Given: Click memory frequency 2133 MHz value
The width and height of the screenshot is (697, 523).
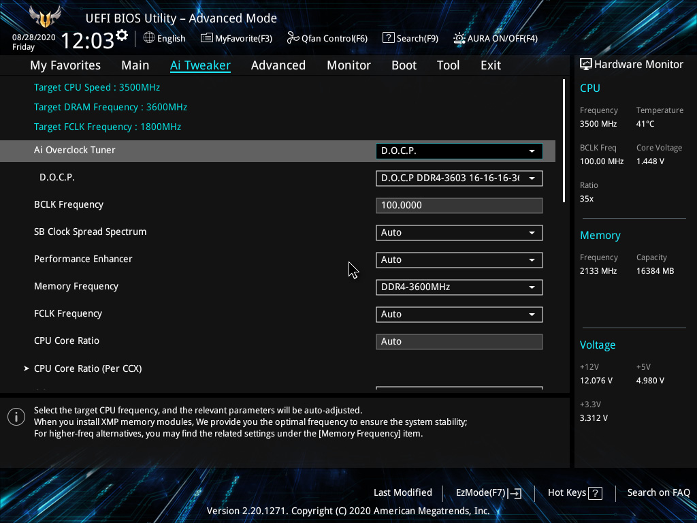Looking at the screenshot, I should coord(598,271).
